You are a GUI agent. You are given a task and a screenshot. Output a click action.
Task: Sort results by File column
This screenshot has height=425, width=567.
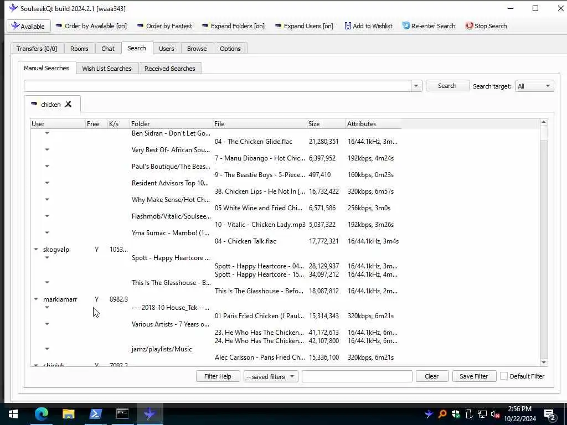(260, 123)
